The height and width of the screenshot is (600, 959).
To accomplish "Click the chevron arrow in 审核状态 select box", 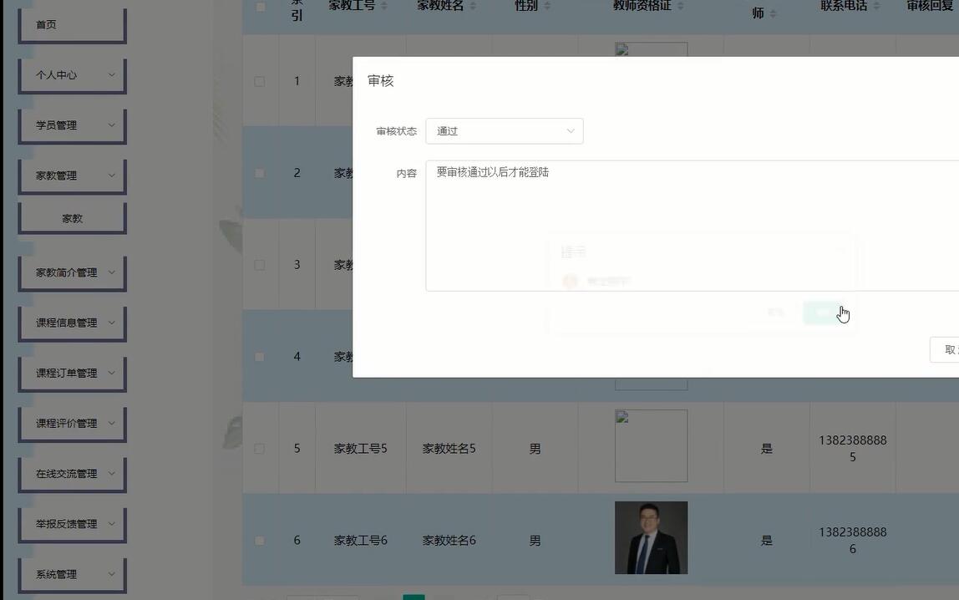I will 571,131.
